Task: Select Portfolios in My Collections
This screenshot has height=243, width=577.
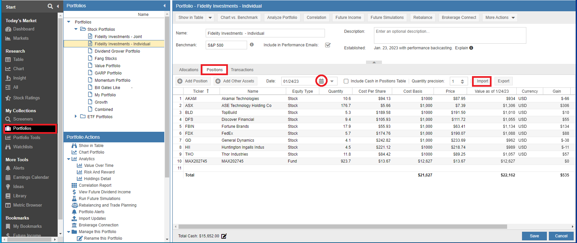Action: 30,128
